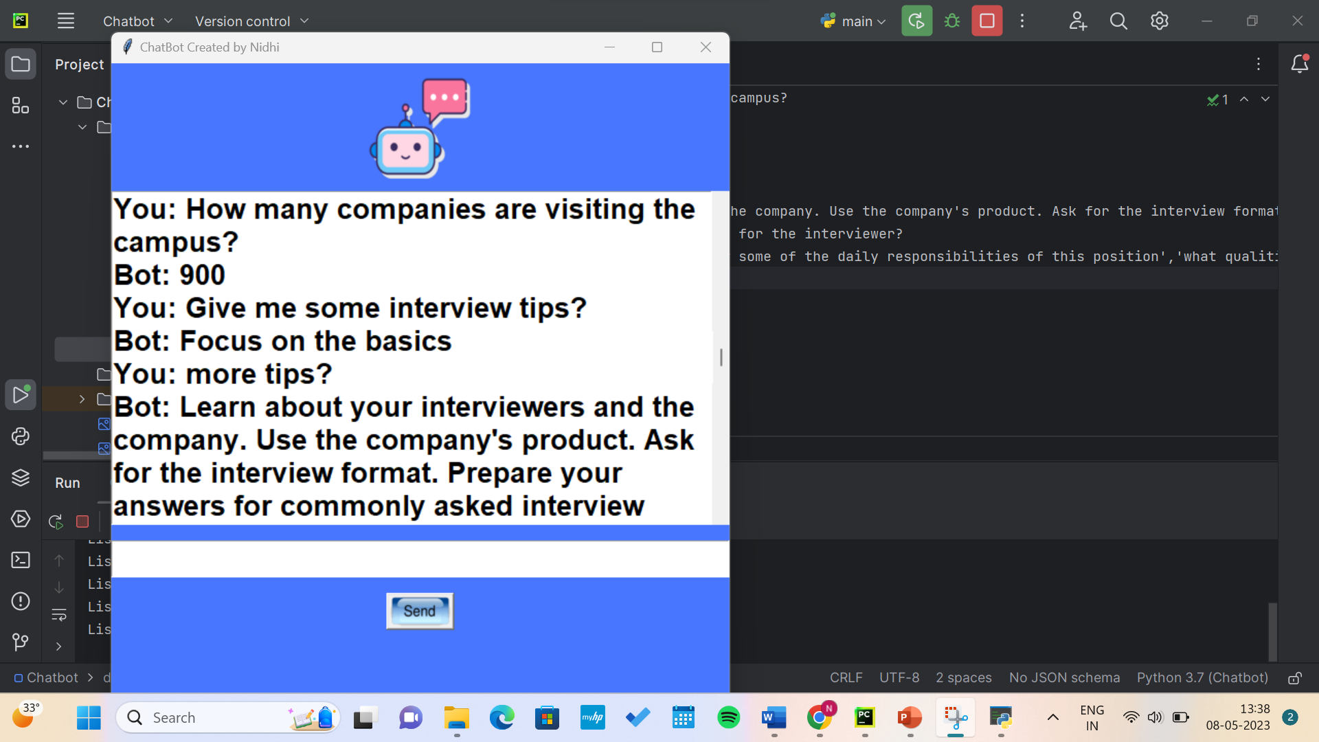Rerun program in Run panel toolbar
This screenshot has height=742, width=1319.
point(56,521)
